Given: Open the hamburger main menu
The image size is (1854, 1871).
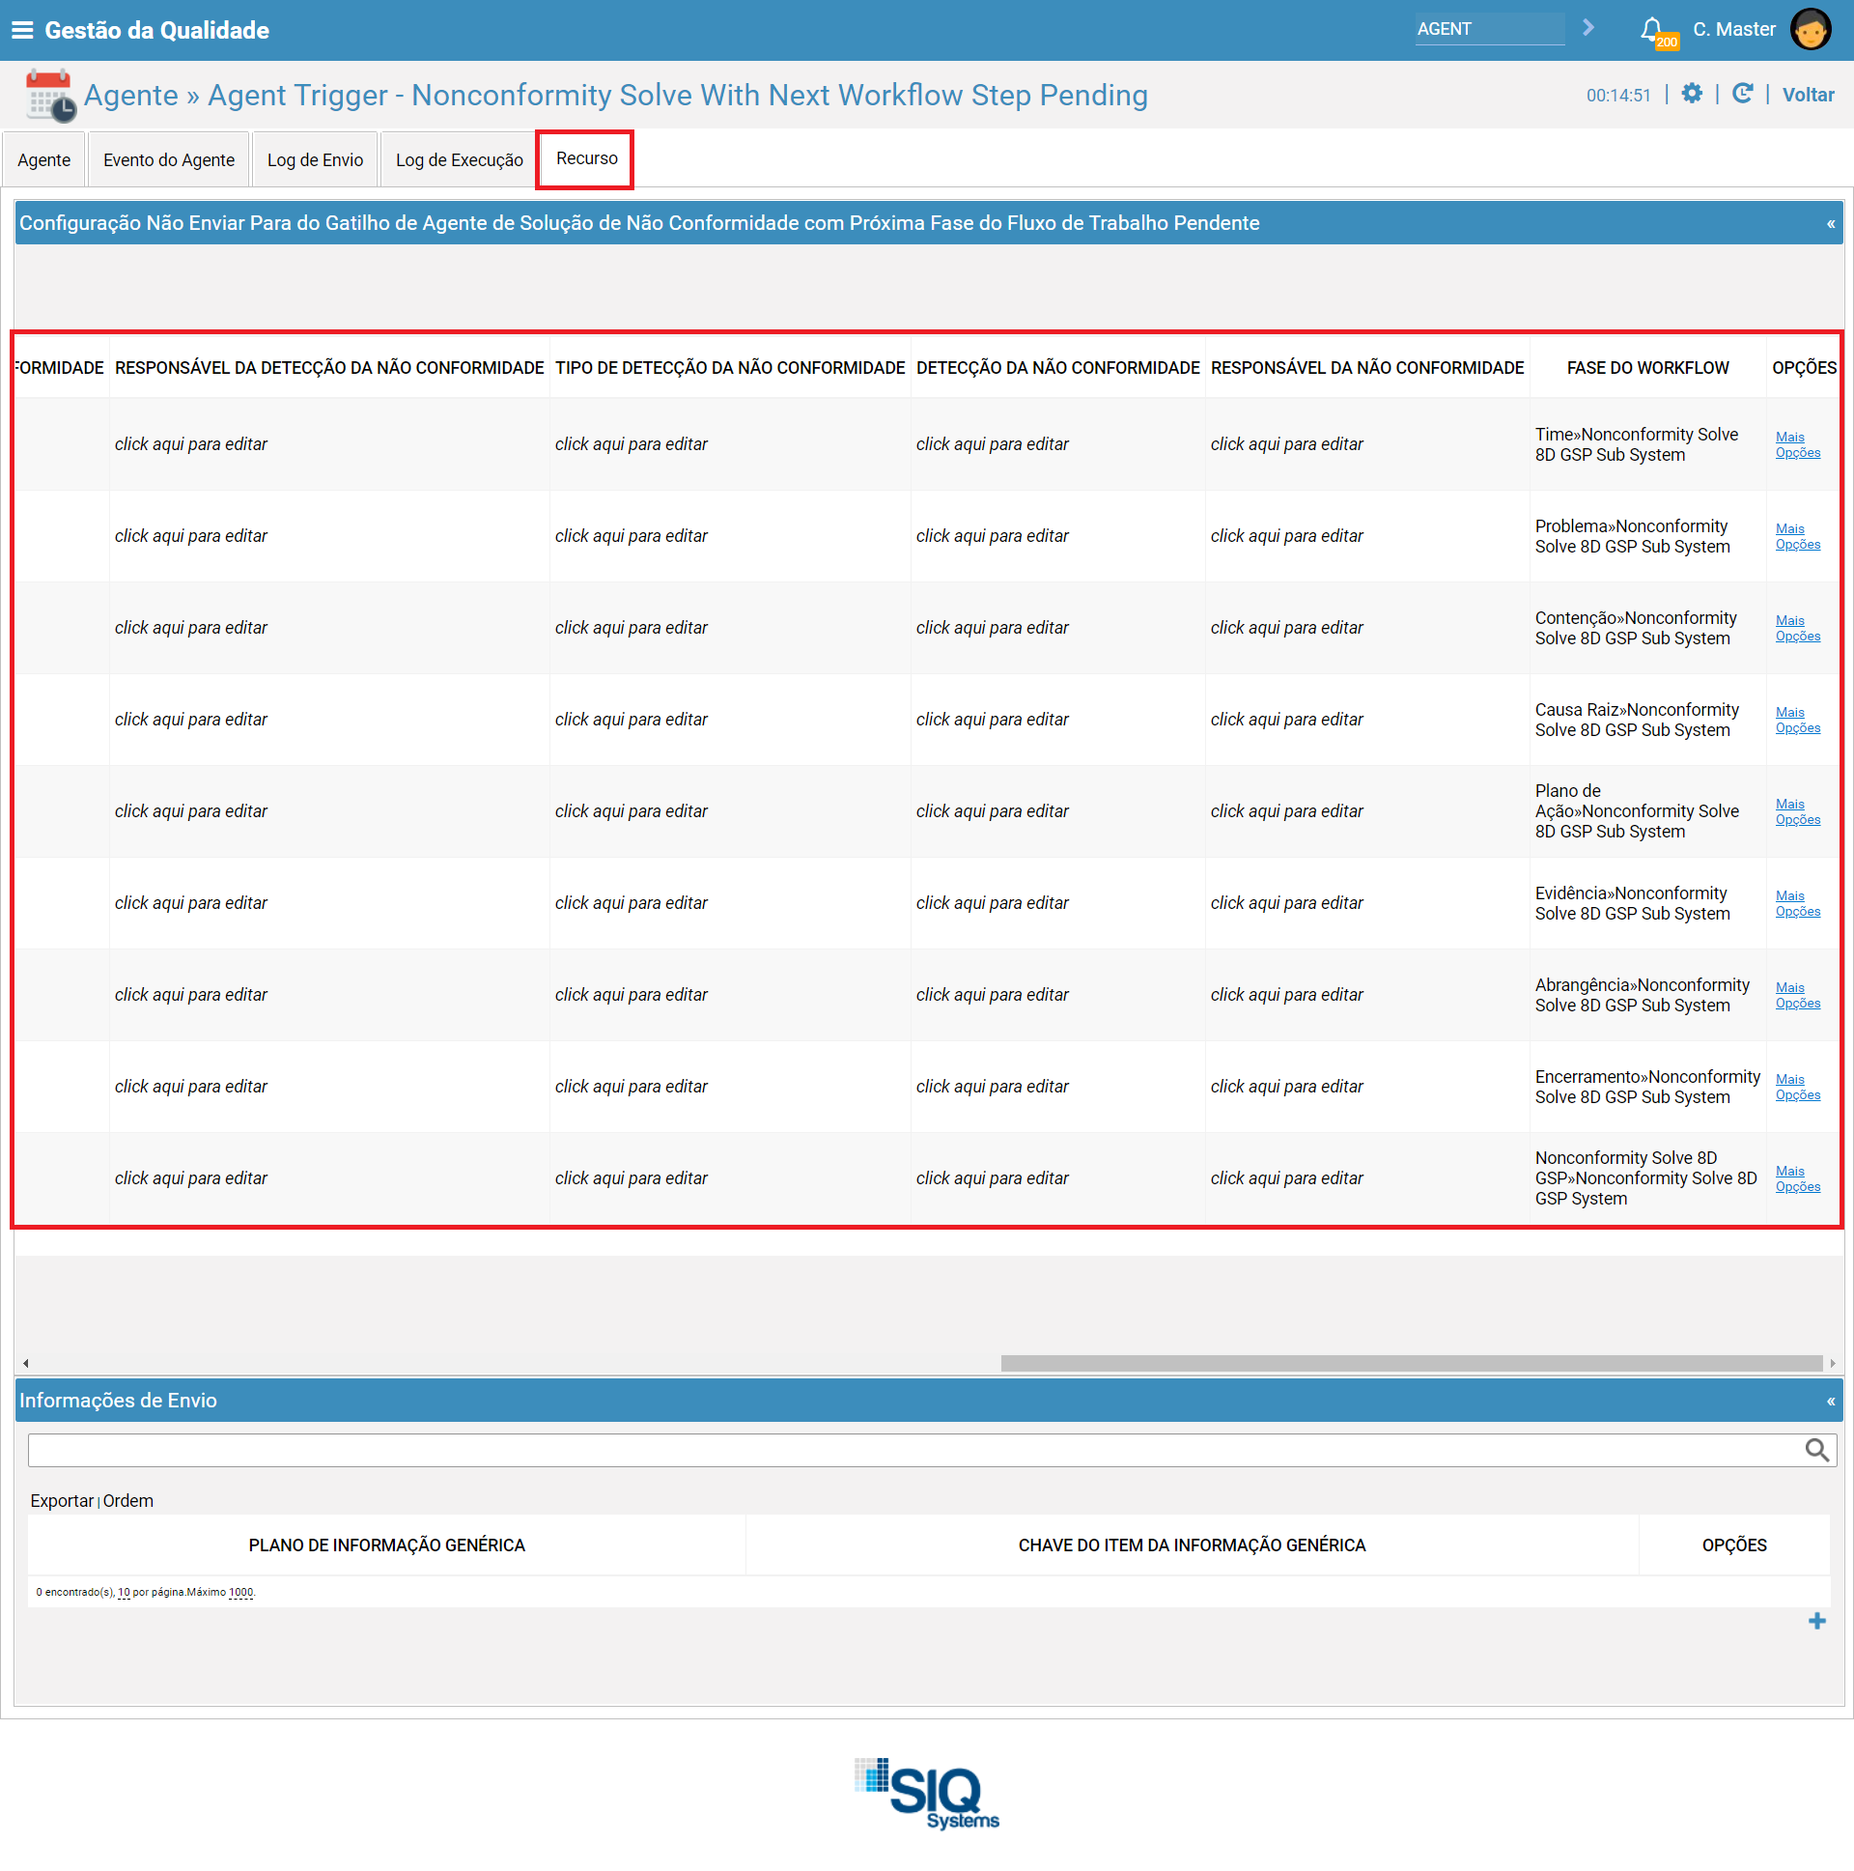Looking at the screenshot, I should (x=21, y=30).
